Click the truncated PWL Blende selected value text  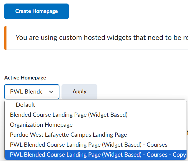(x=26, y=92)
